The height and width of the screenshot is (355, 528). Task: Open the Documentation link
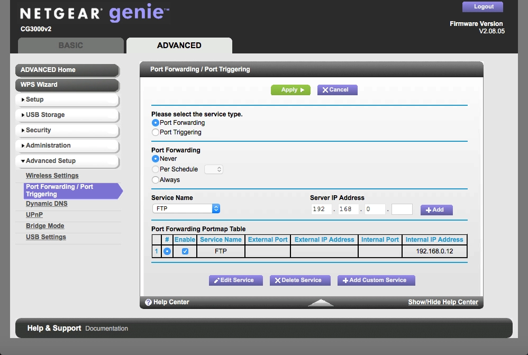pos(107,329)
